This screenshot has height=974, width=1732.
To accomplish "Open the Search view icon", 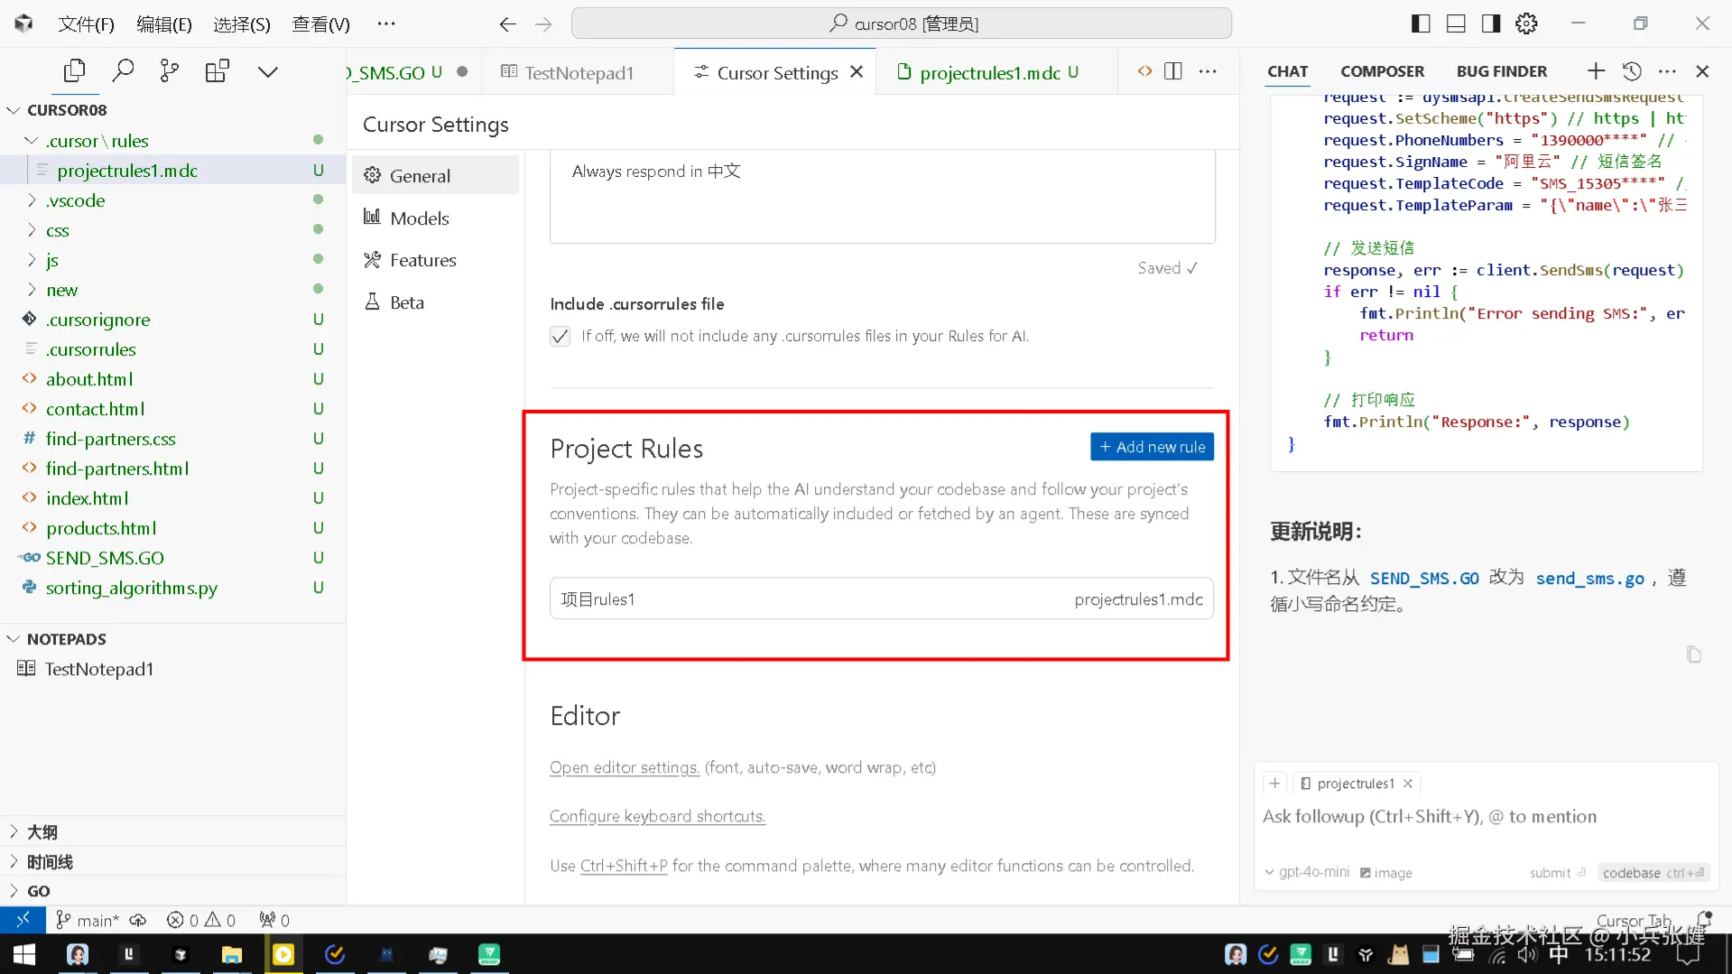I will click(x=123, y=71).
